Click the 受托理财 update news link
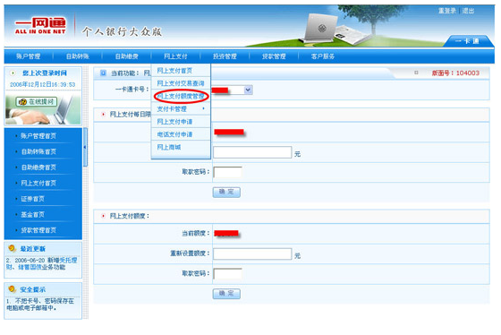Image resolution: width=501 pixels, height=335 pixels. (x=69, y=260)
